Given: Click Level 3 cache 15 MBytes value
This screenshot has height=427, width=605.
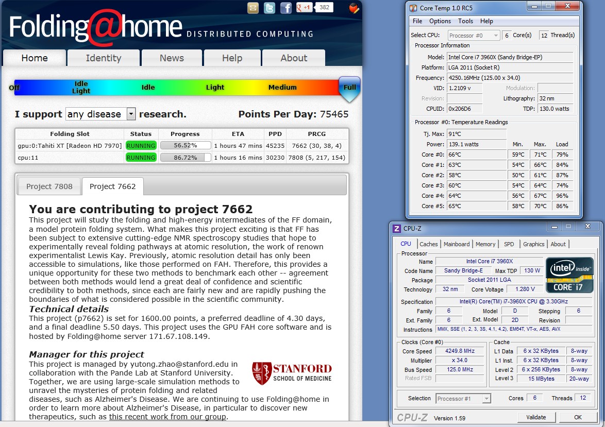Looking at the screenshot, I should (x=541, y=379).
